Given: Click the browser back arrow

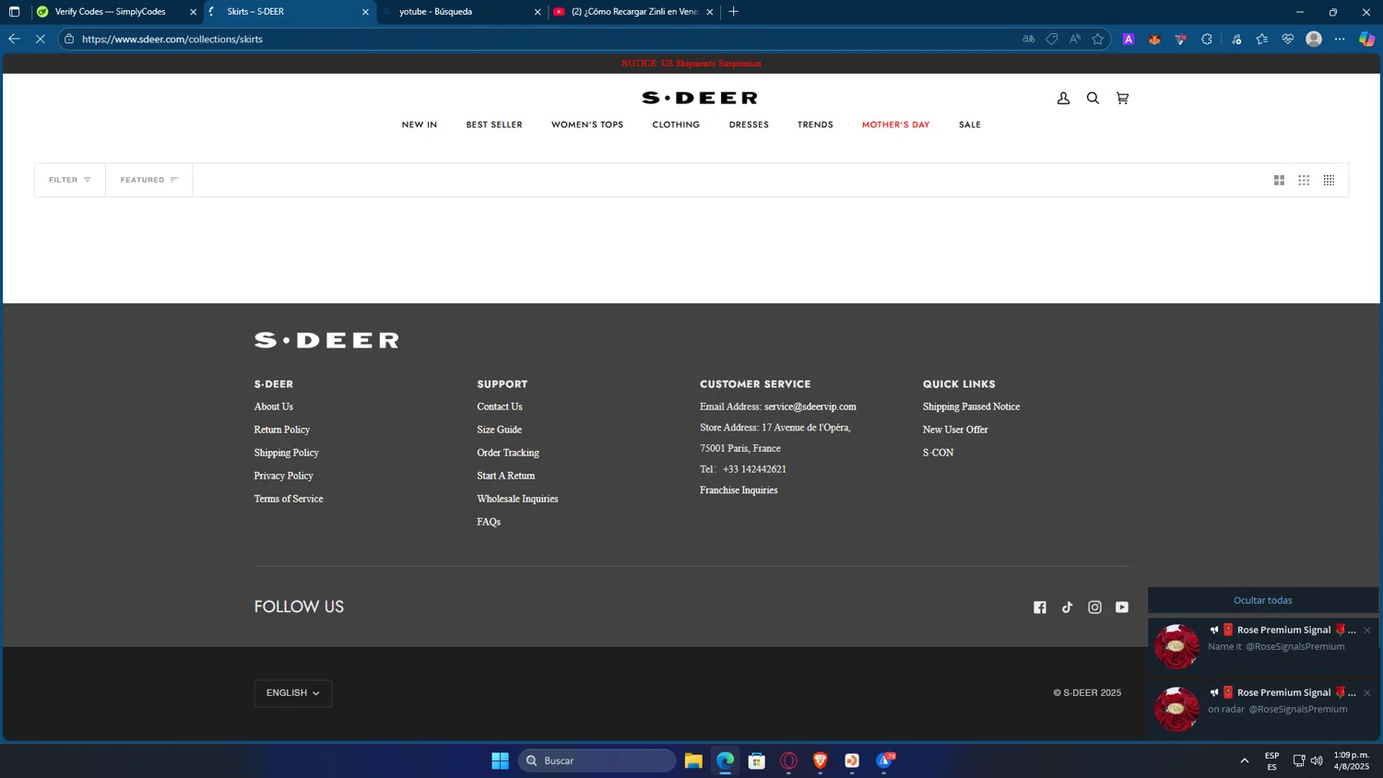Looking at the screenshot, I should pyautogui.click(x=14, y=39).
